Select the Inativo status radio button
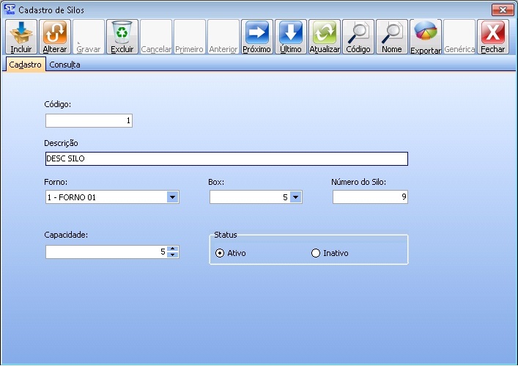Image resolution: width=518 pixels, height=366 pixels. click(x=317, y=253)
